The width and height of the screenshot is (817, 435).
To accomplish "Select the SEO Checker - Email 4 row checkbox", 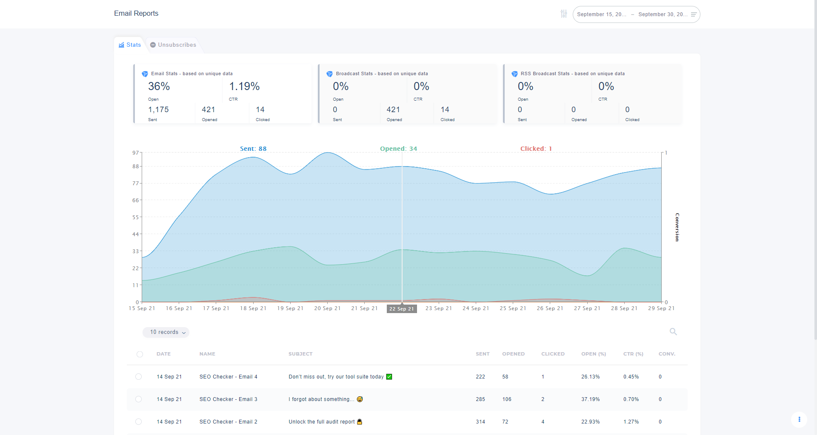I will point(138,377).
